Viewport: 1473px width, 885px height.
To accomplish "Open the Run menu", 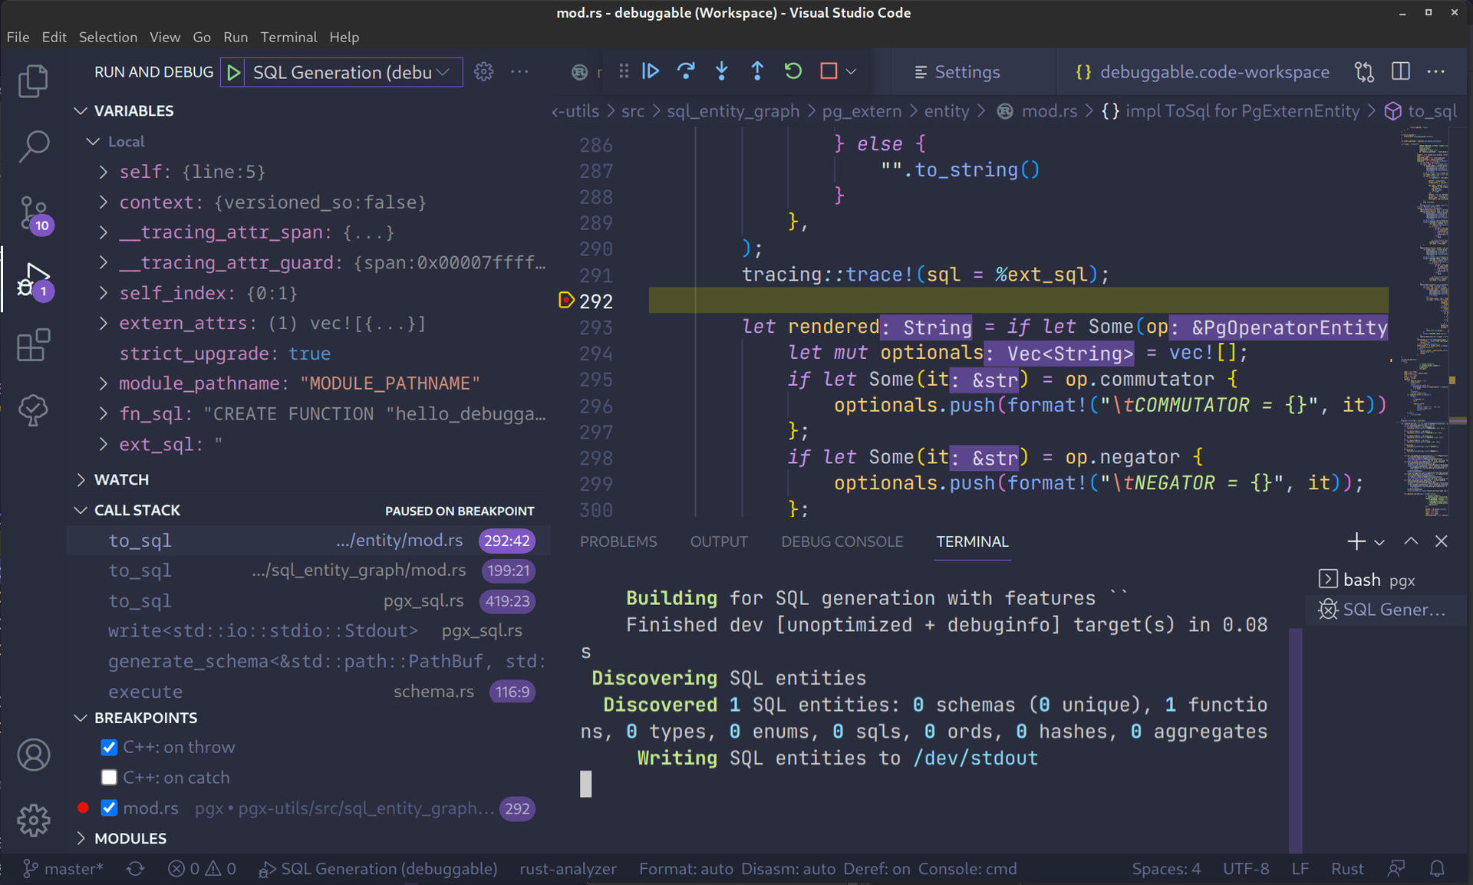I will pyautogui.click(x=235, y=37).
